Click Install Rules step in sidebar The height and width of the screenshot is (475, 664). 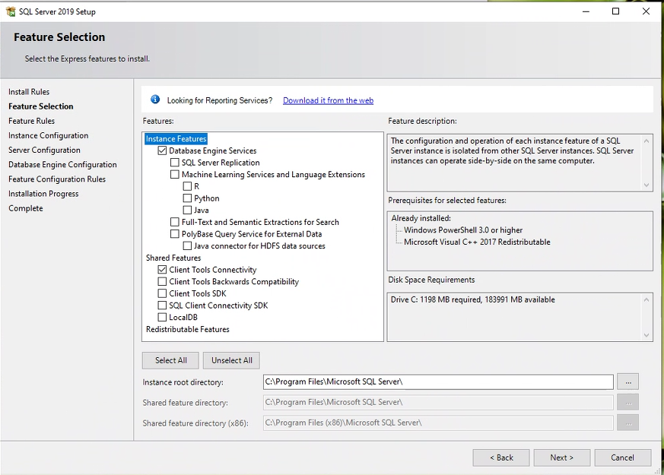29,92
